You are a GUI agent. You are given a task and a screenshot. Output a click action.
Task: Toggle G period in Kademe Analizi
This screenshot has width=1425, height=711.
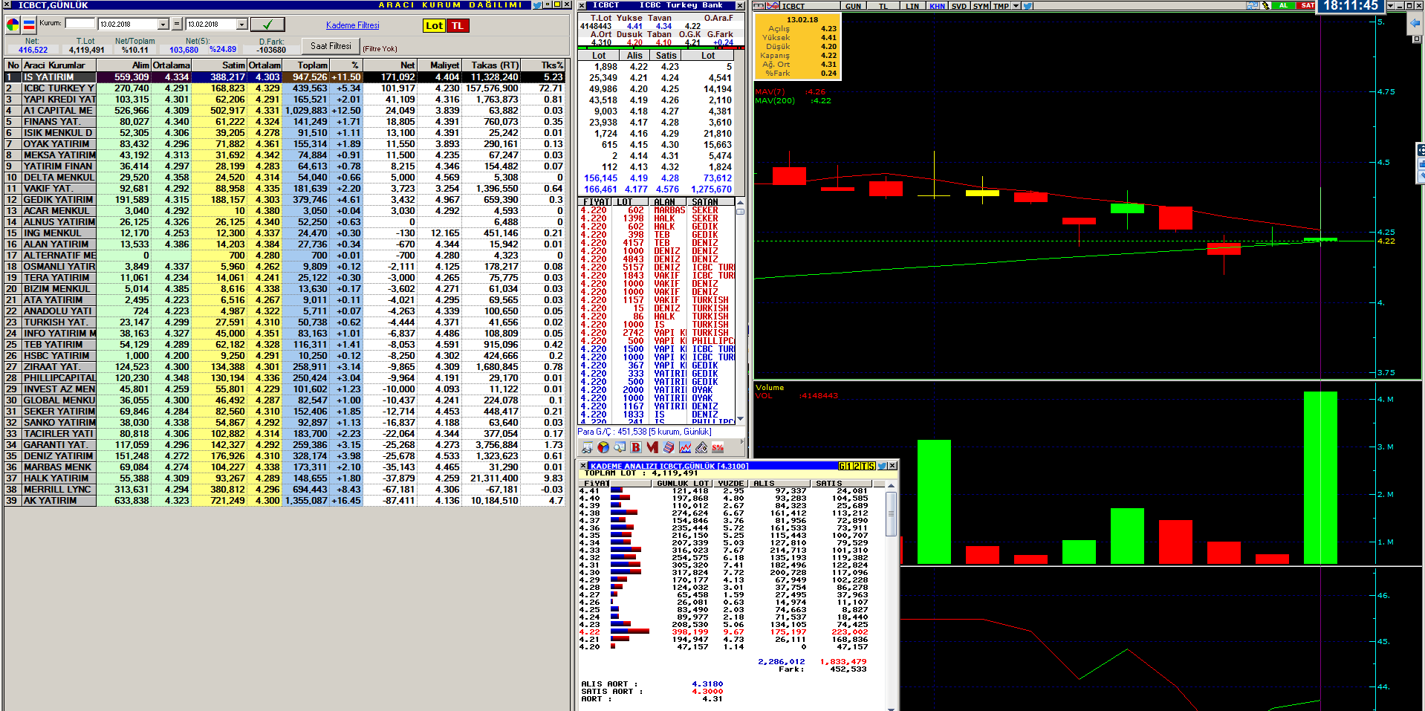(x=842, y=466)
